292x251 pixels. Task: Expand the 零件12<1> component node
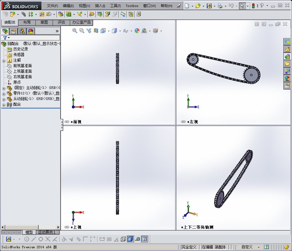coord(4,94)
